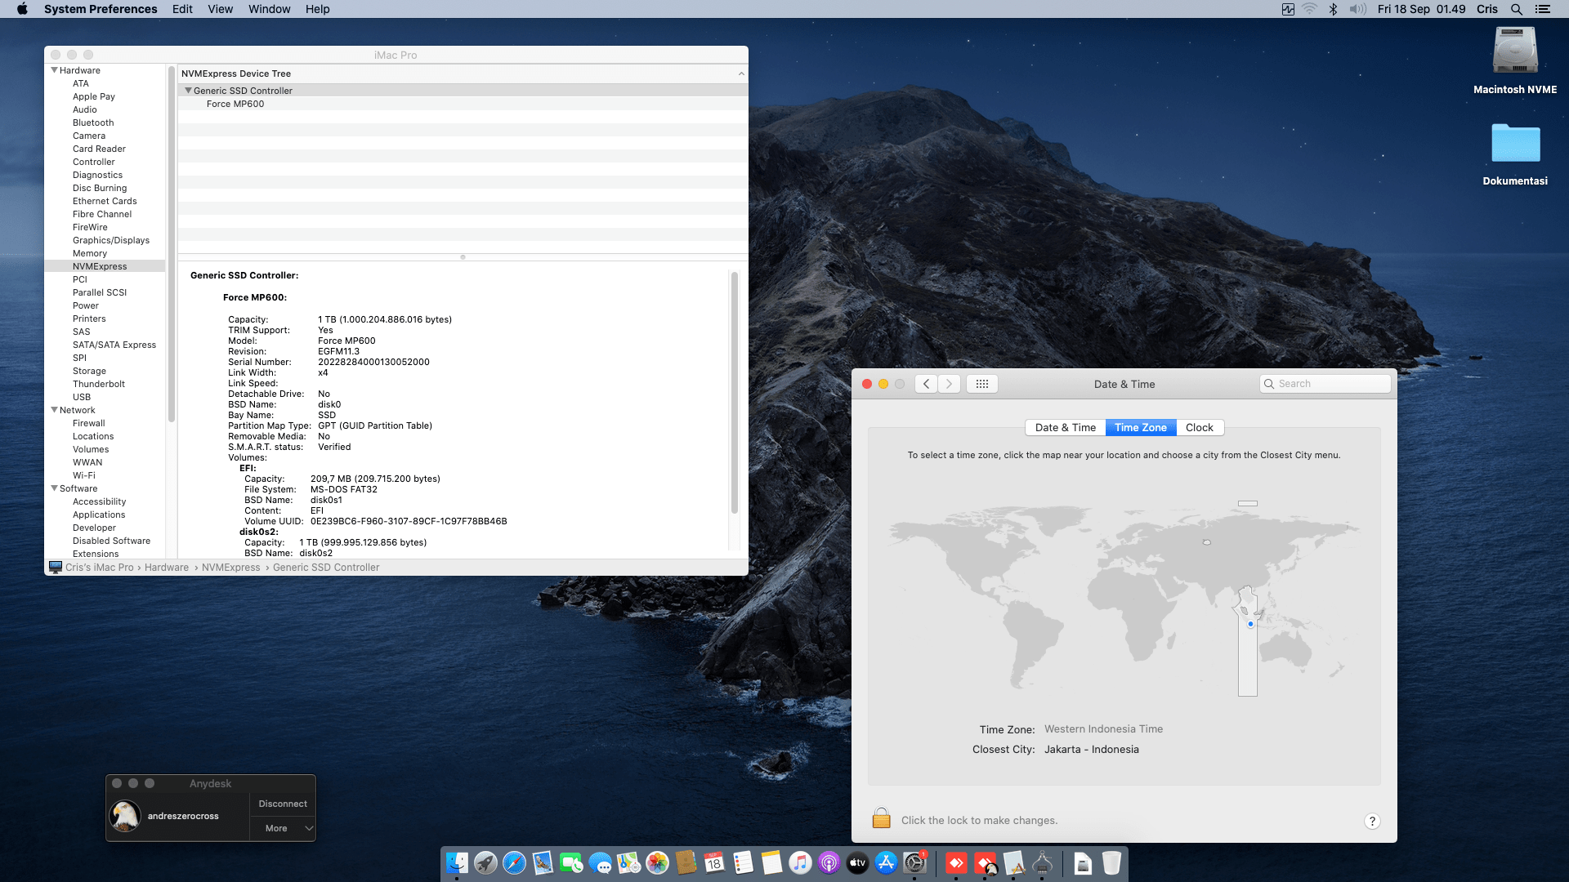This screenshot has width=1569, height=882.
Task: Open Calendar from the dock
Action: [x=714, y=862]
